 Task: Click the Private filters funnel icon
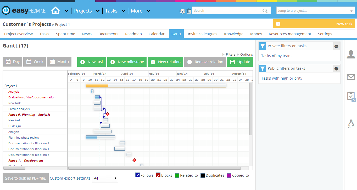click(x=263, y=46)
